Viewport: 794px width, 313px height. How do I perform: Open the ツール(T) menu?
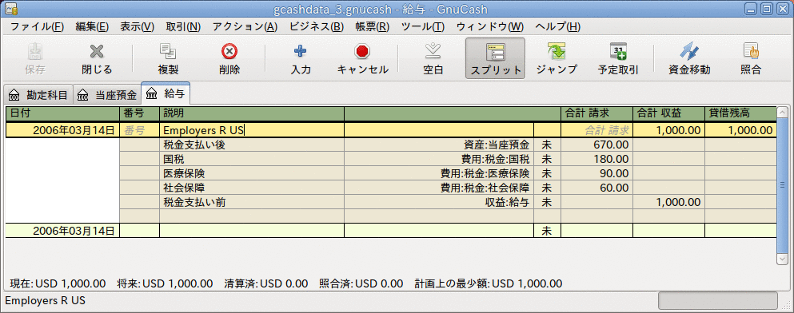pyautogui.click(x=423, y=26)
